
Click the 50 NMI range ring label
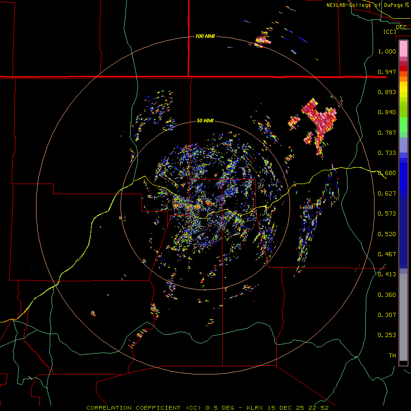[x=205, y=121]
